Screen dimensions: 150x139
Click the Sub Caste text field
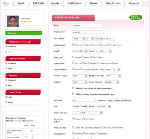click(x=84, y=100)
